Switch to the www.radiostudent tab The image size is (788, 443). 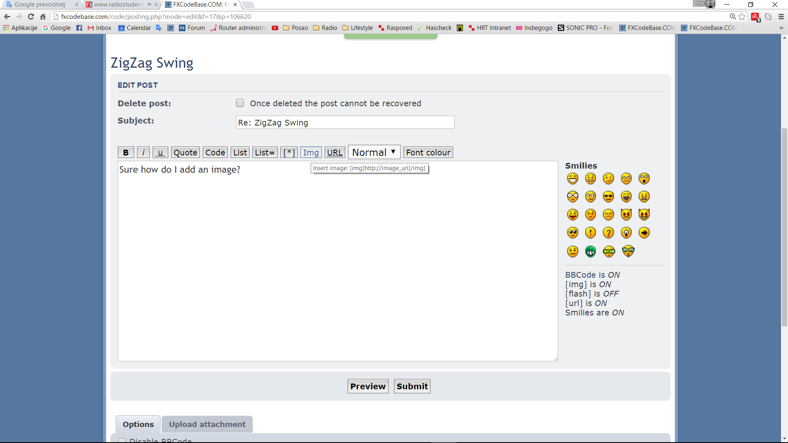(118, 5)
